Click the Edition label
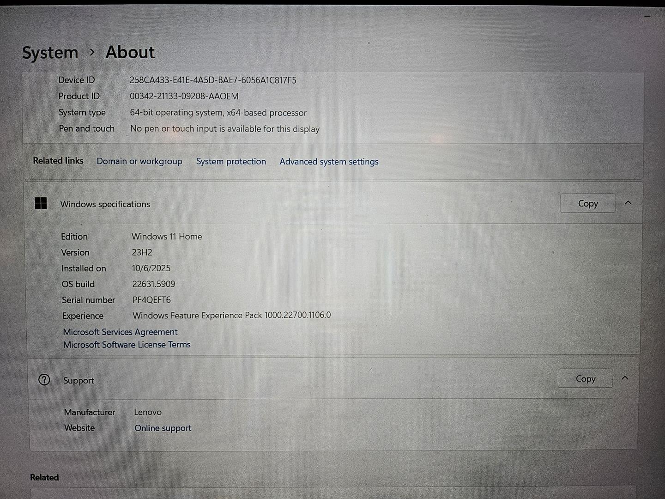Image resolution: width=665 pixels, height=499 pixels. [74, 237]
